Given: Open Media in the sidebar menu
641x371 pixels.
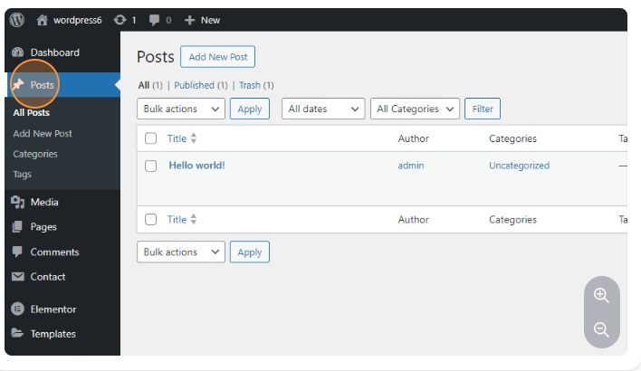Looking at the screenshot, I should (x=43, y=202).
